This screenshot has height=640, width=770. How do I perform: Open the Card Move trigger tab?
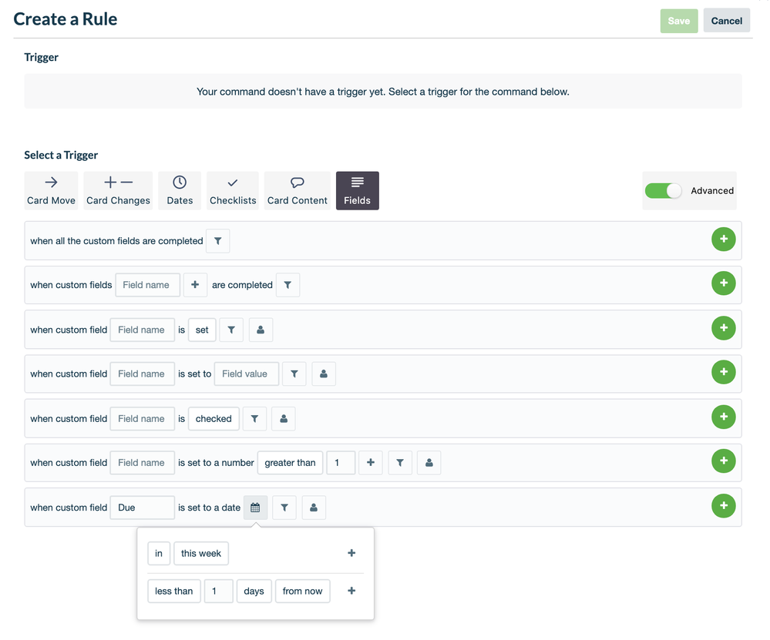(51, 191)
